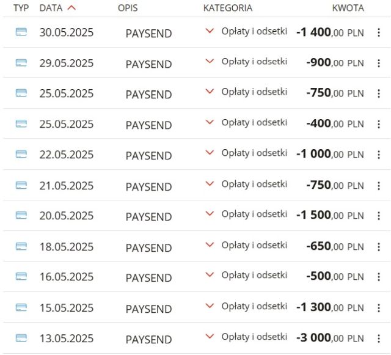Viewport: 391px width, 355px height.
Task: Click card type icon on 30.05.2025 row
Action: click(x=21, y=32)
